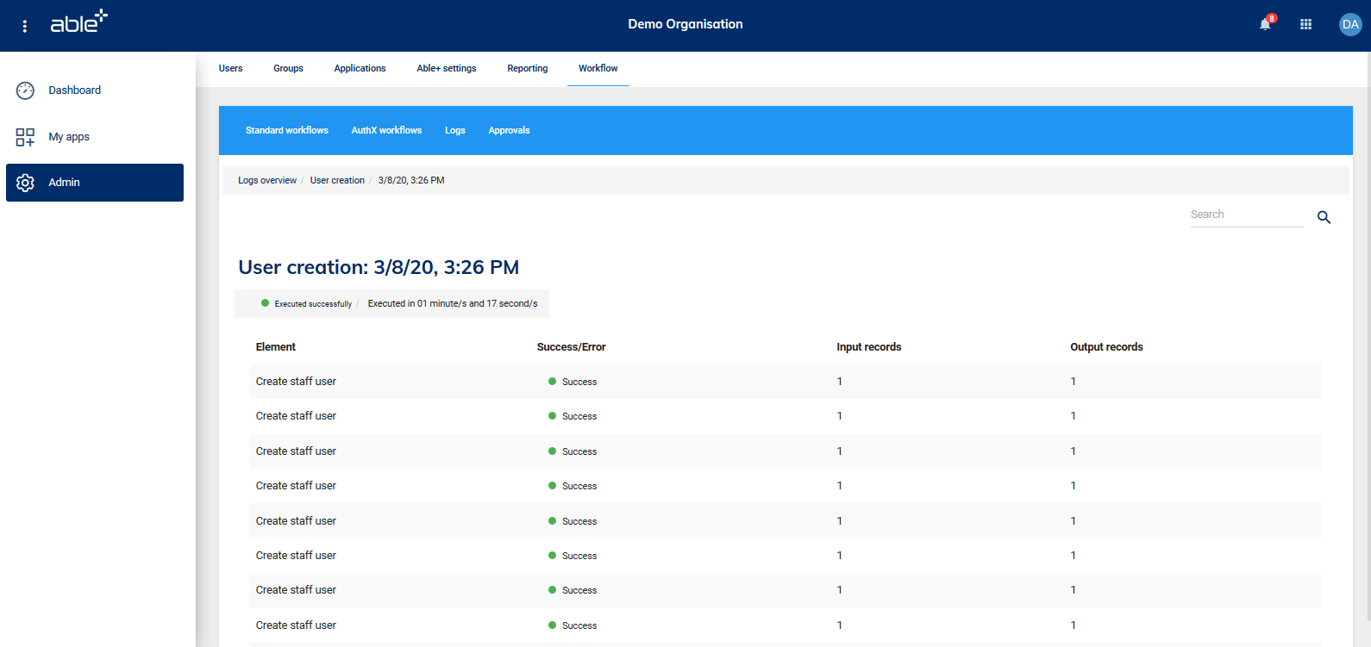The width and height of the screenshot is (1371, 647).
Task: Click the Dashboard gauge icon
Action: (26, 90)
